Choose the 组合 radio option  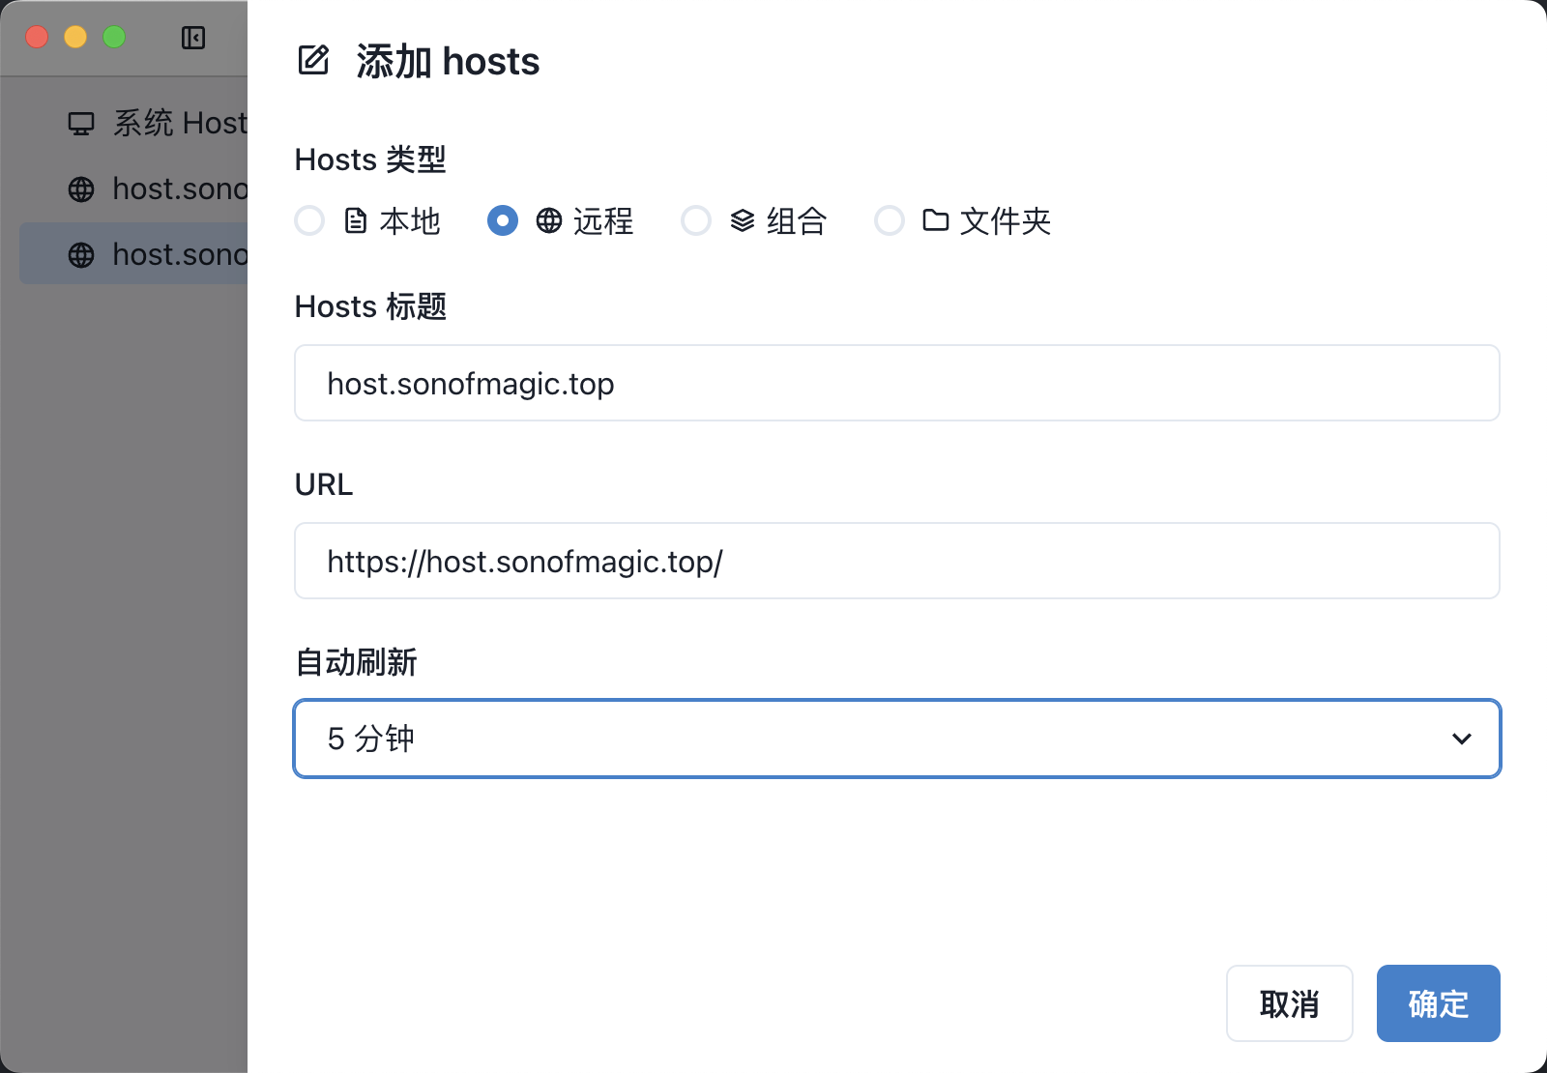pos(696,221)
